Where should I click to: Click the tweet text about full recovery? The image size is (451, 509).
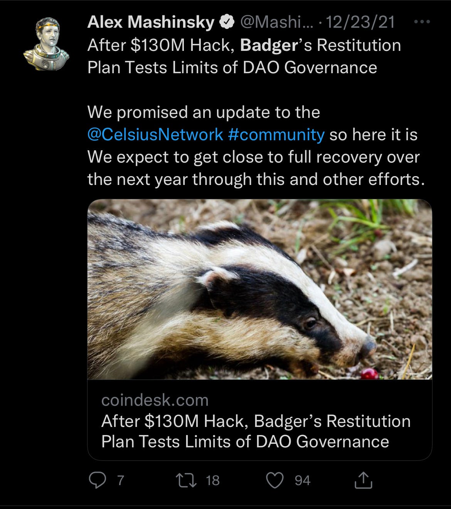pyautogui.click(x=256, y=168)
